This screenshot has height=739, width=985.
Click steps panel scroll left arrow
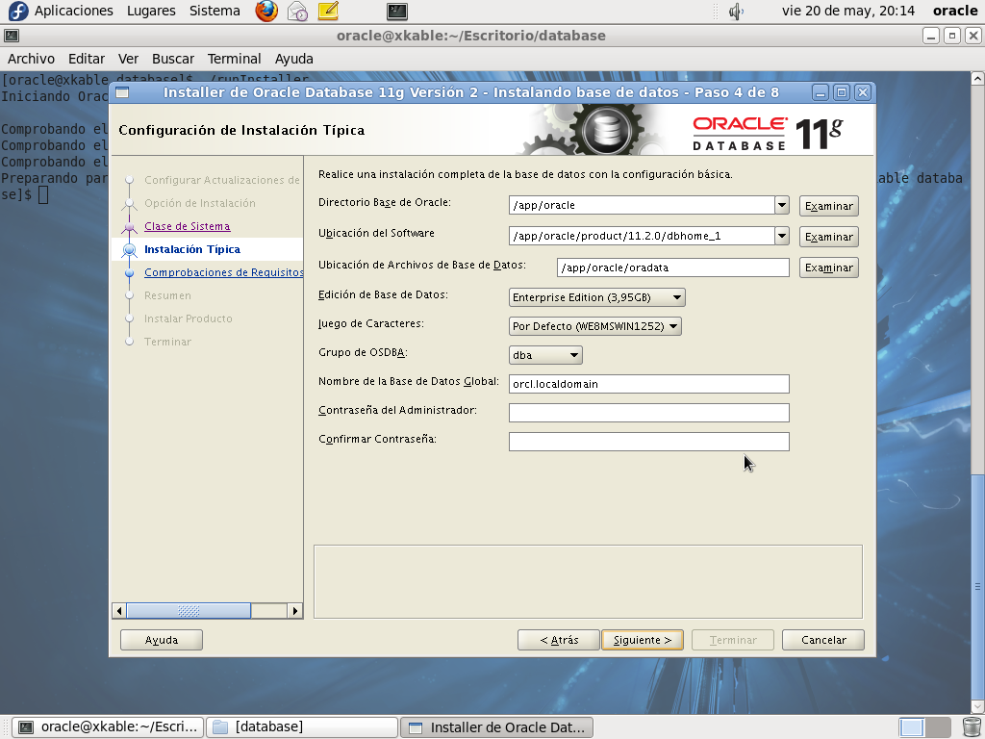tap(119, 610)
